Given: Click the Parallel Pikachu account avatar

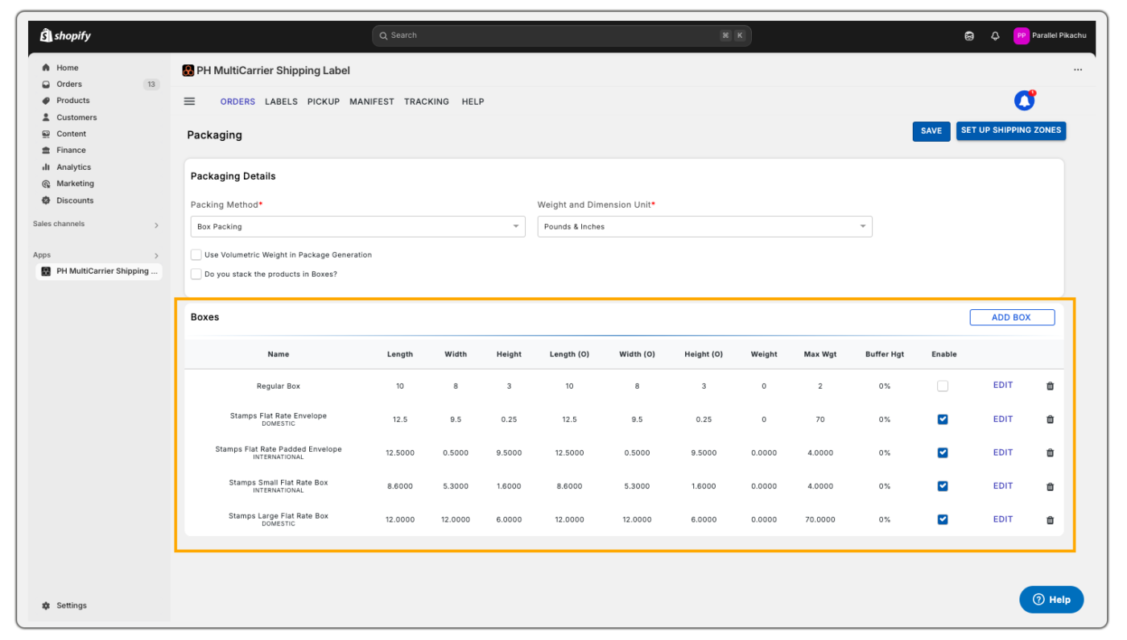Looking at the screenshot, I should click(1021, 35).
